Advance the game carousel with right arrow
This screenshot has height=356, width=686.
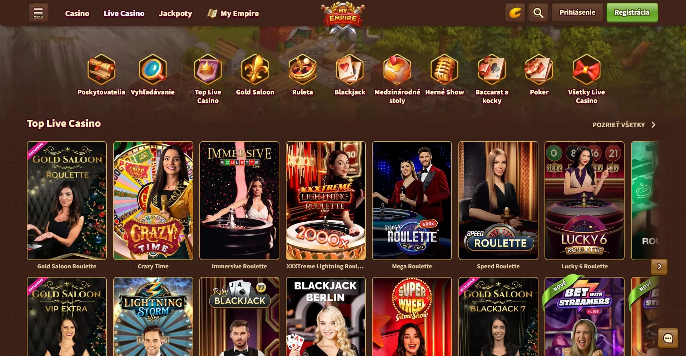[x=659, y=267]
